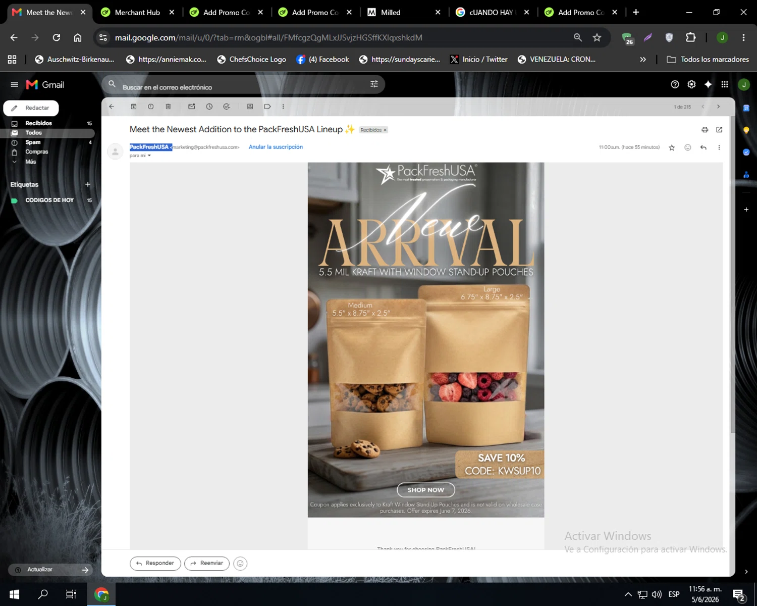Click the Redactar compose button
Image resolution: width=757 pixels, height=606 pixels.
pos(31,108)
